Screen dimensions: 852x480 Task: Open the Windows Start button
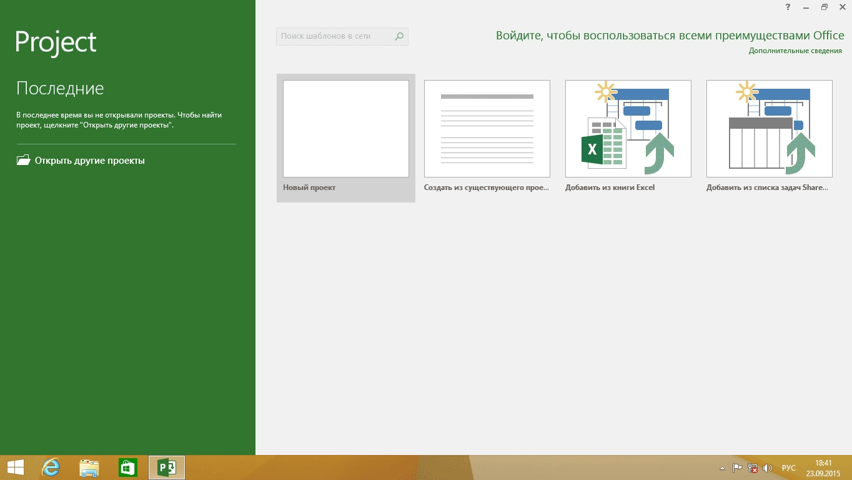(x=15, y=467)
